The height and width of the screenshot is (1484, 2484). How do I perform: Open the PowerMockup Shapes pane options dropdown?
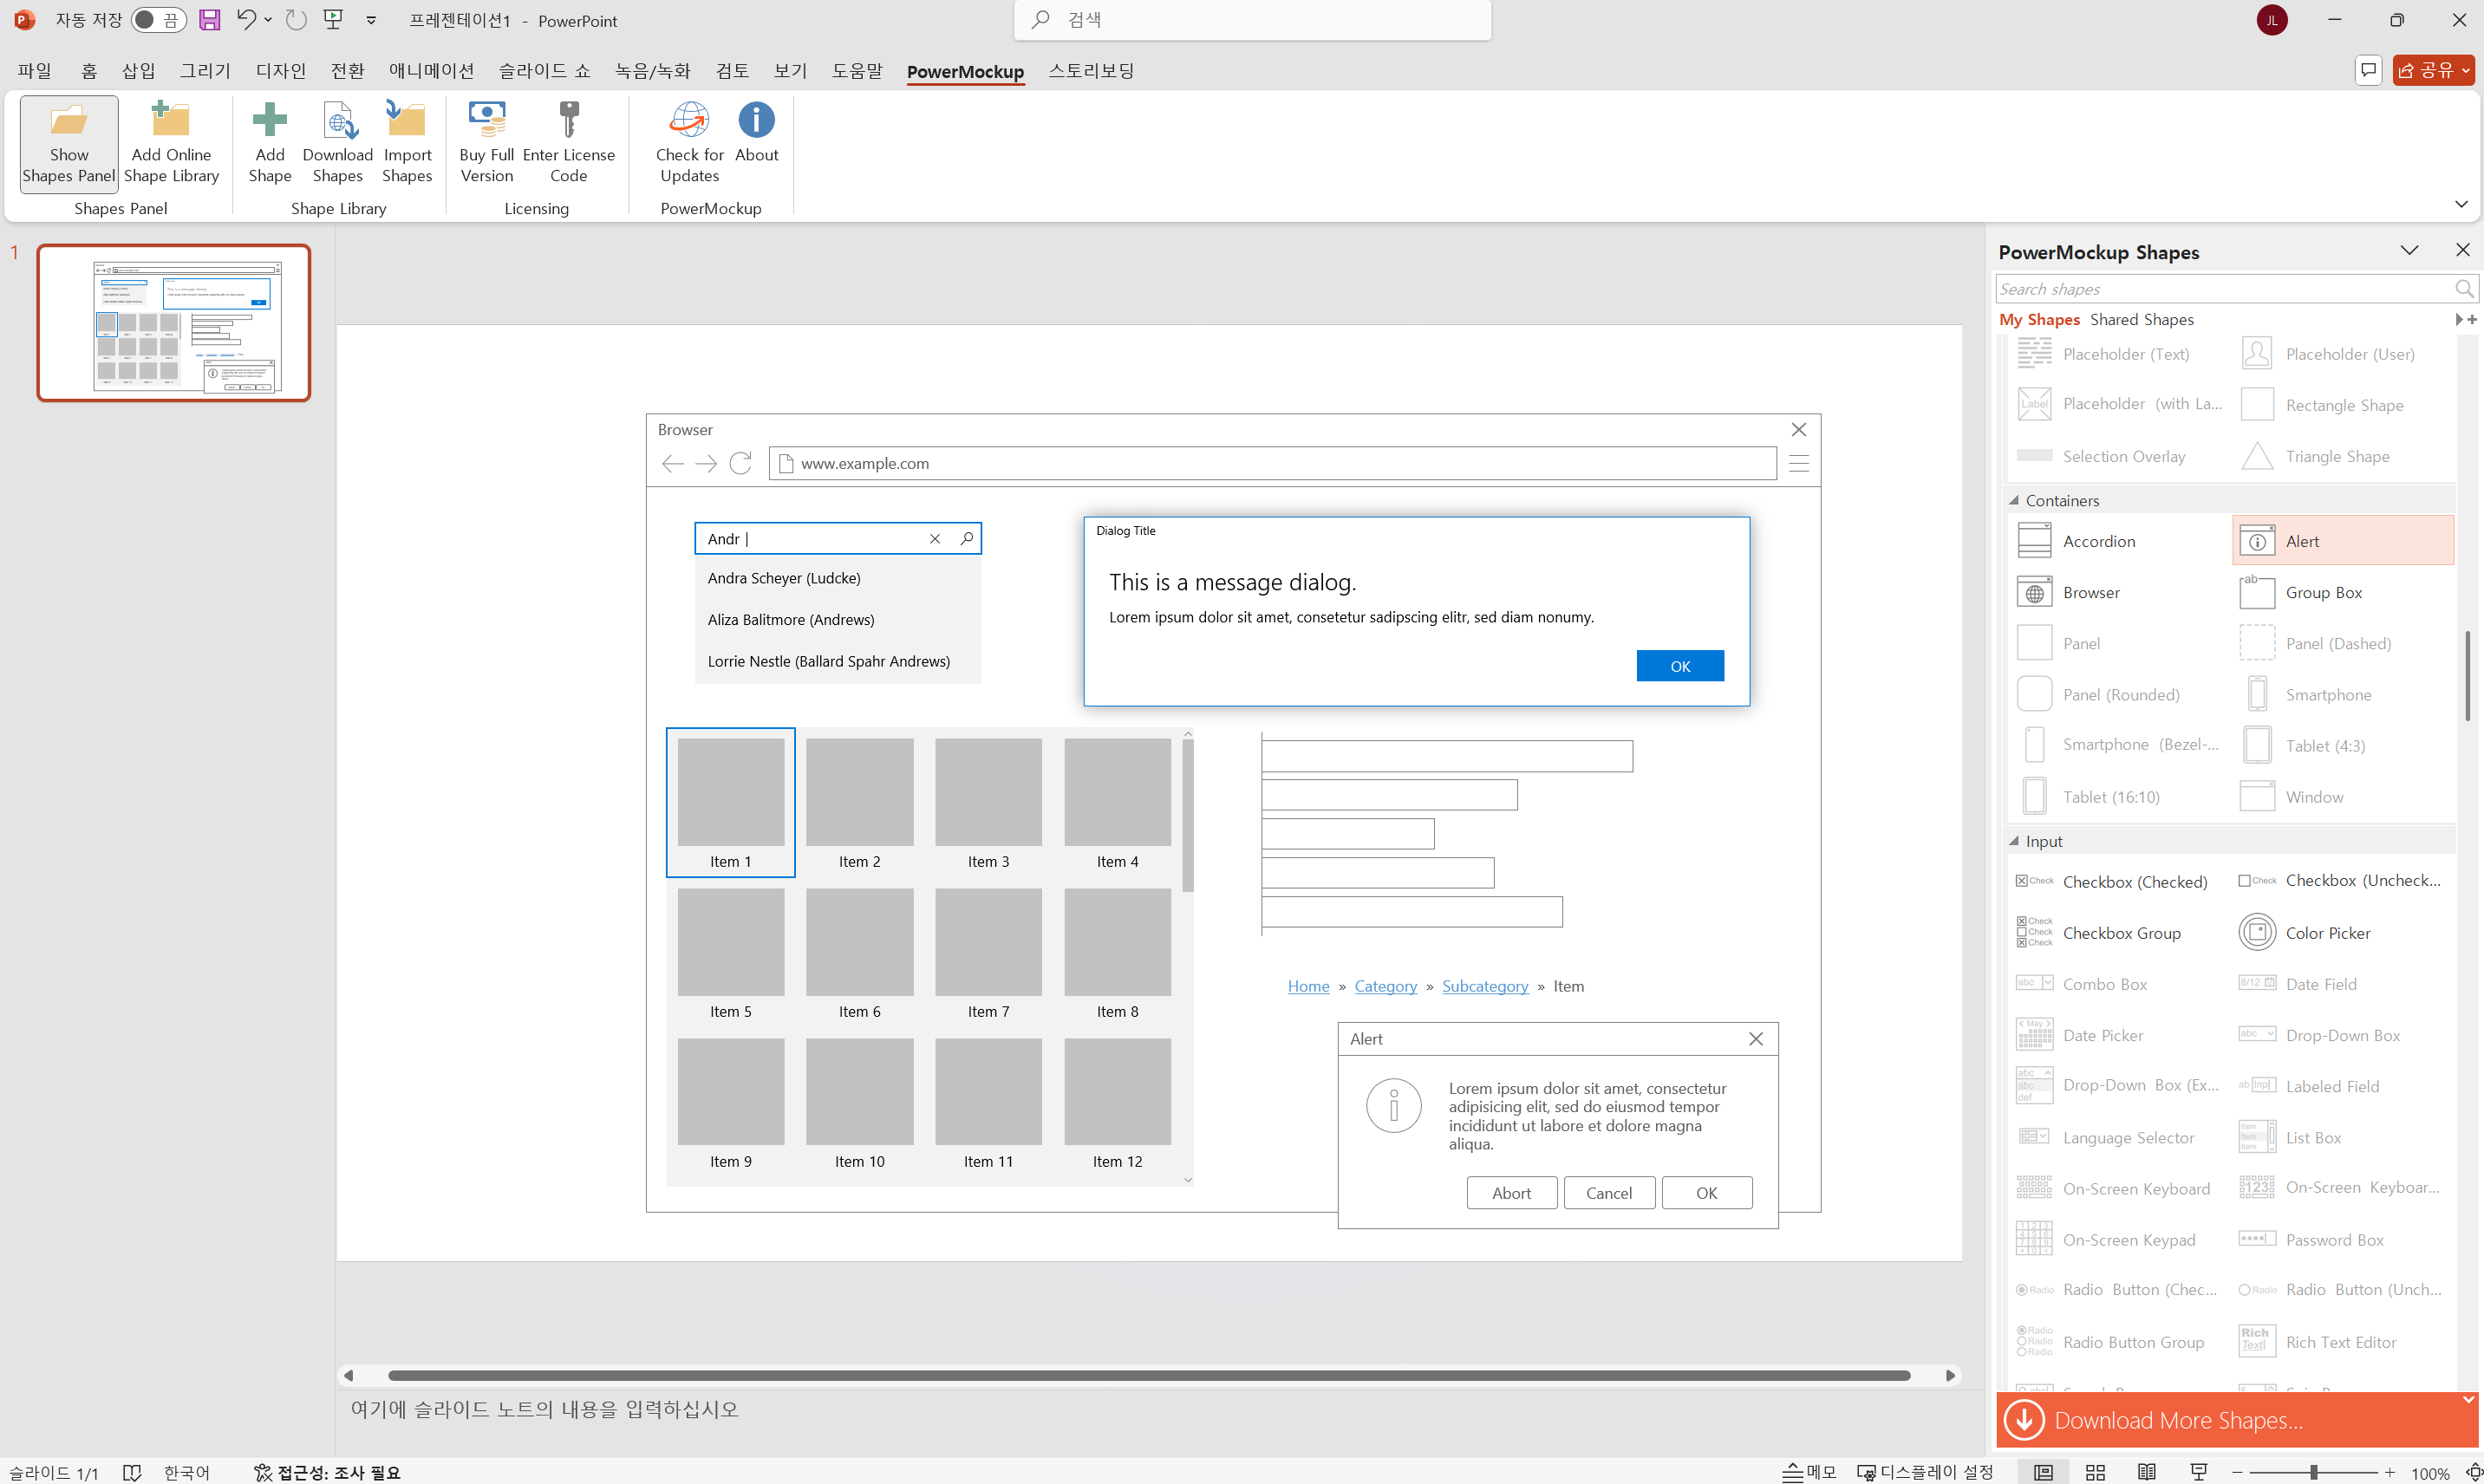pos(2409,250)
